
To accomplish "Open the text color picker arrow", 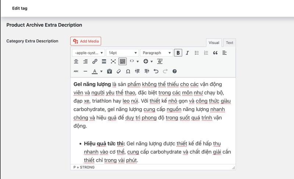I will point(101,71).
